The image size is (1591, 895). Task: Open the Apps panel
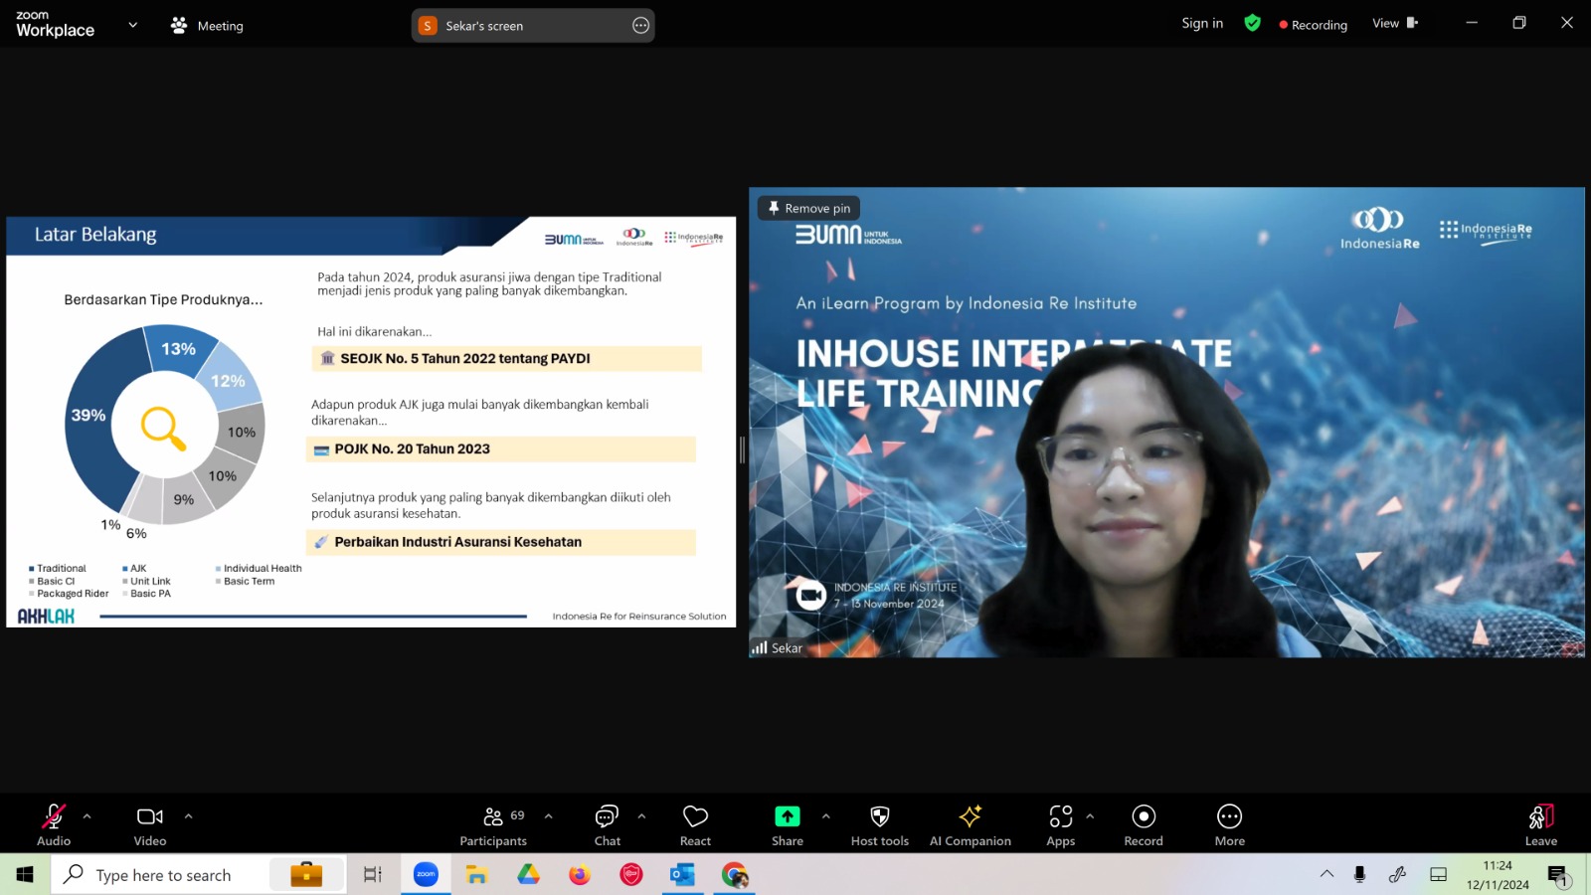tap(1060, 825)
